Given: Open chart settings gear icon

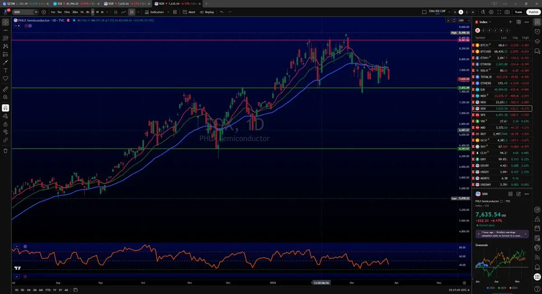Looking at the screenshot, I should [491, 12].
